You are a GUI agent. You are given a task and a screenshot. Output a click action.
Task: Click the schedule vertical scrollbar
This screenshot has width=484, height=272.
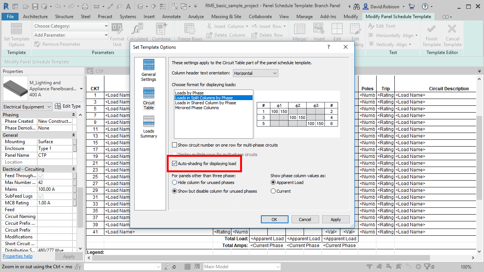[479, 151]
